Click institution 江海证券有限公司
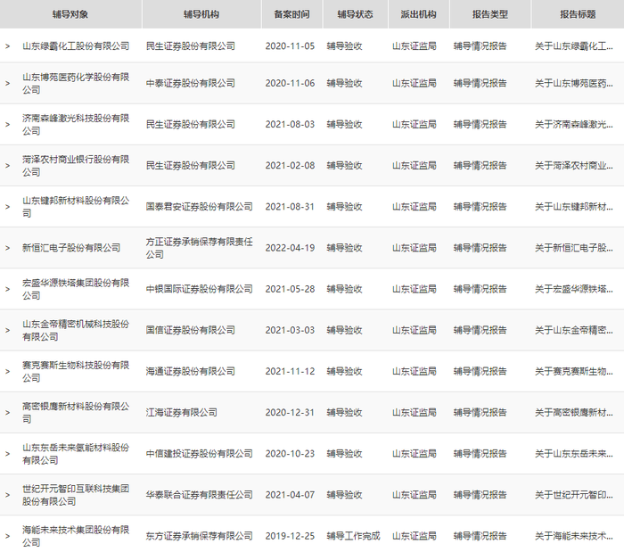Image resolution: width=624 pixels, height=552 pixels. coord(182,413)
